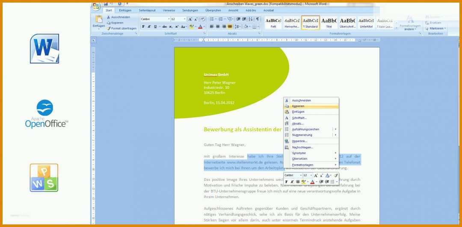The width and height of the screenshot is (462, 227).
Task: Switch to the Seitenlayout ribbon tab
Action: click(x=147, y=10)
